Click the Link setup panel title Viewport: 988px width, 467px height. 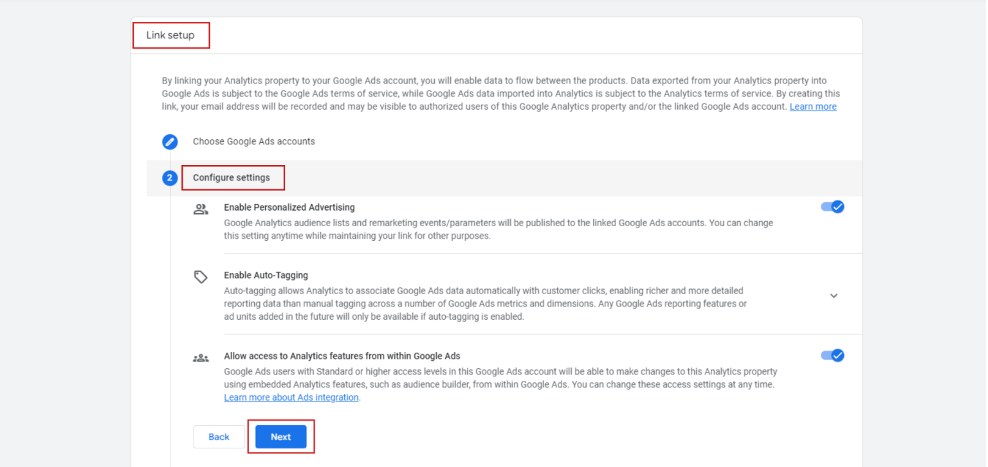[x=170, y=35]
